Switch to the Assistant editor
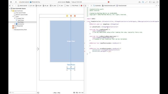Screen dimensions: 168x94 pos(143,2)
